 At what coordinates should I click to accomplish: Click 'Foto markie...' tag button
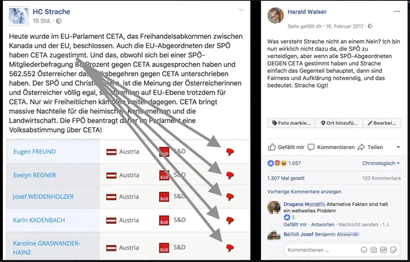coord(291,123)
